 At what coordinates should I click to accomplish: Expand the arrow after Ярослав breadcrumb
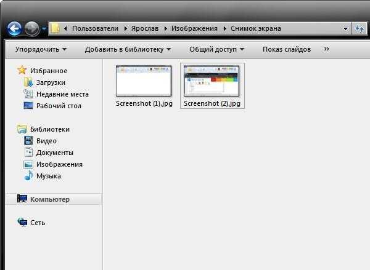[x=165, y=29]
